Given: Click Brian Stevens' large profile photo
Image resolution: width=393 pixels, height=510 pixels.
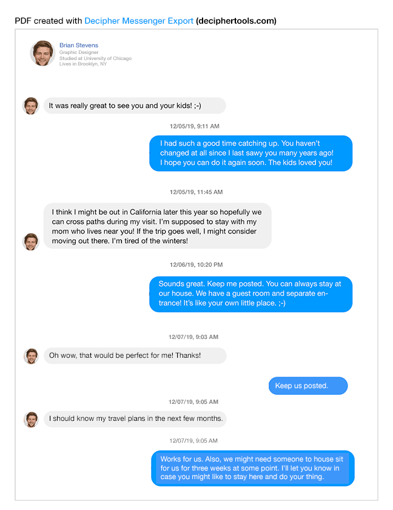Looking at the screenshot, I should [x=42, y=53].
